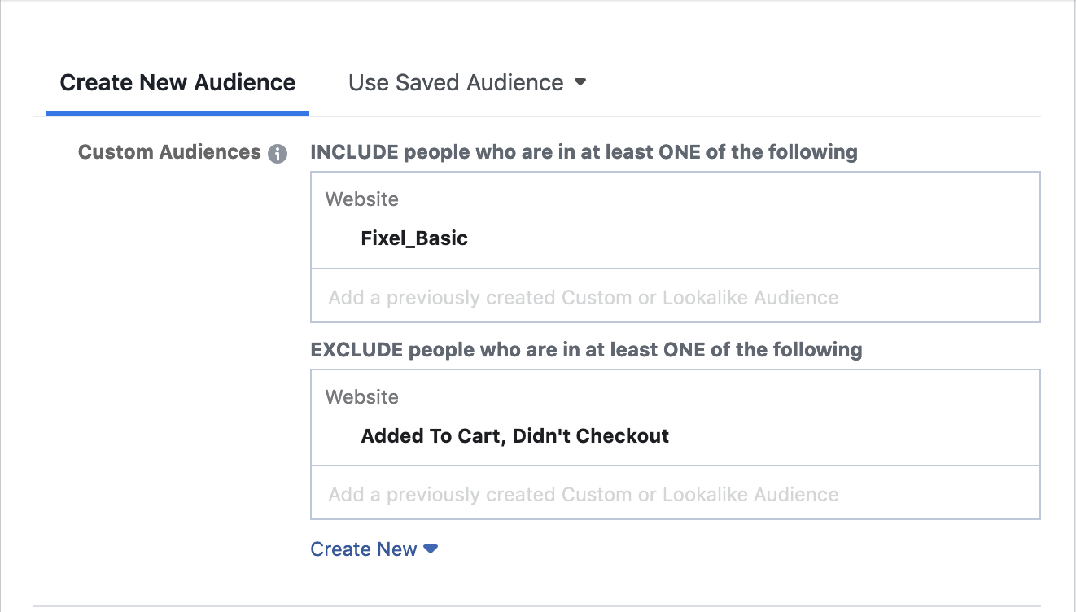Expand the Create New dropdown arrow

click(x=431, y=549)
